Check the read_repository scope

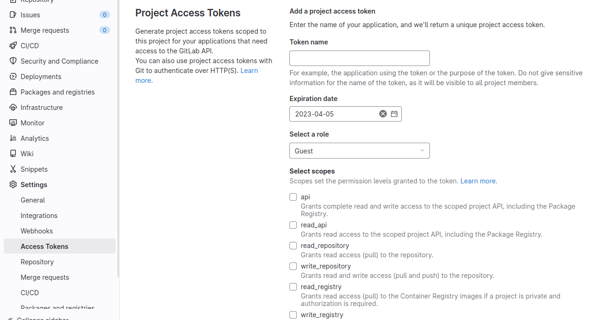point(293,246)
